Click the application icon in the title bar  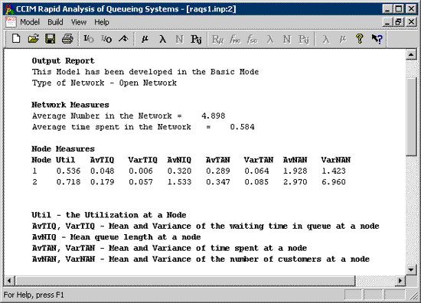click(9, 9)
